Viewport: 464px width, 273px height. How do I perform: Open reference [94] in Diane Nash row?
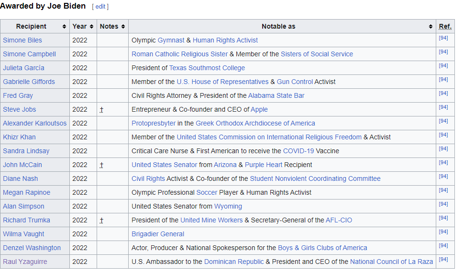443,177
